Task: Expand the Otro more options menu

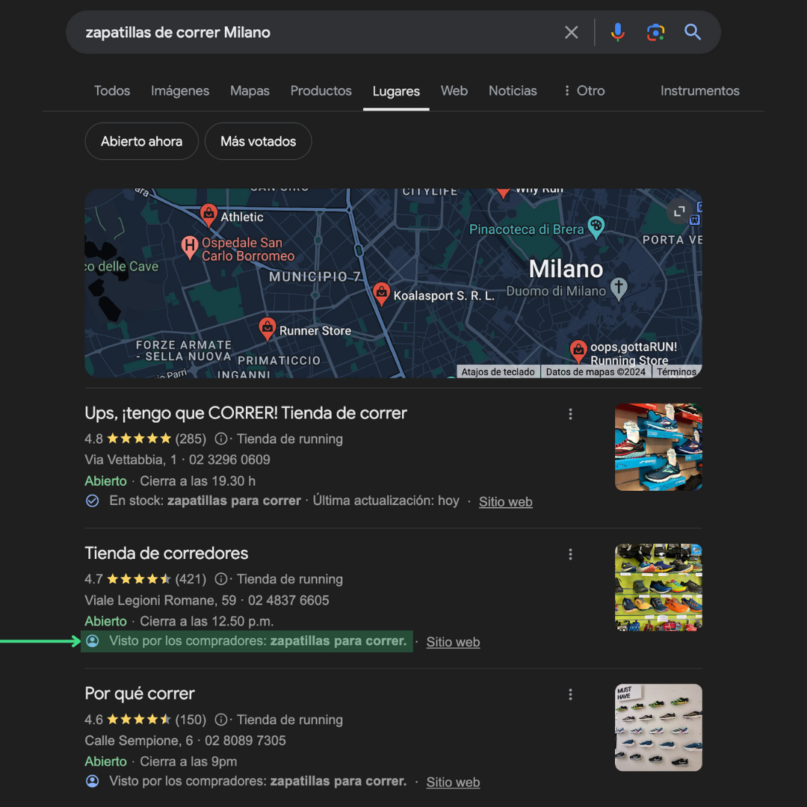Action: tap(584, 91)
